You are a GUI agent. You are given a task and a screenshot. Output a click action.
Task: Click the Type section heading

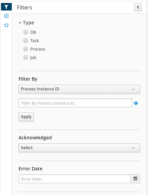(x=28, y=23)
